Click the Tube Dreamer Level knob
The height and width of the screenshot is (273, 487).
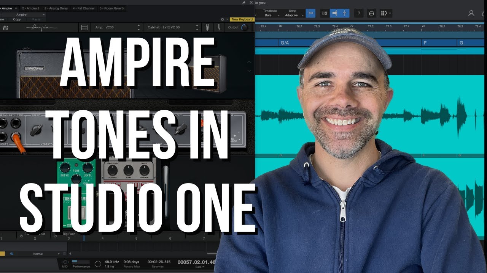pos(88,167)
